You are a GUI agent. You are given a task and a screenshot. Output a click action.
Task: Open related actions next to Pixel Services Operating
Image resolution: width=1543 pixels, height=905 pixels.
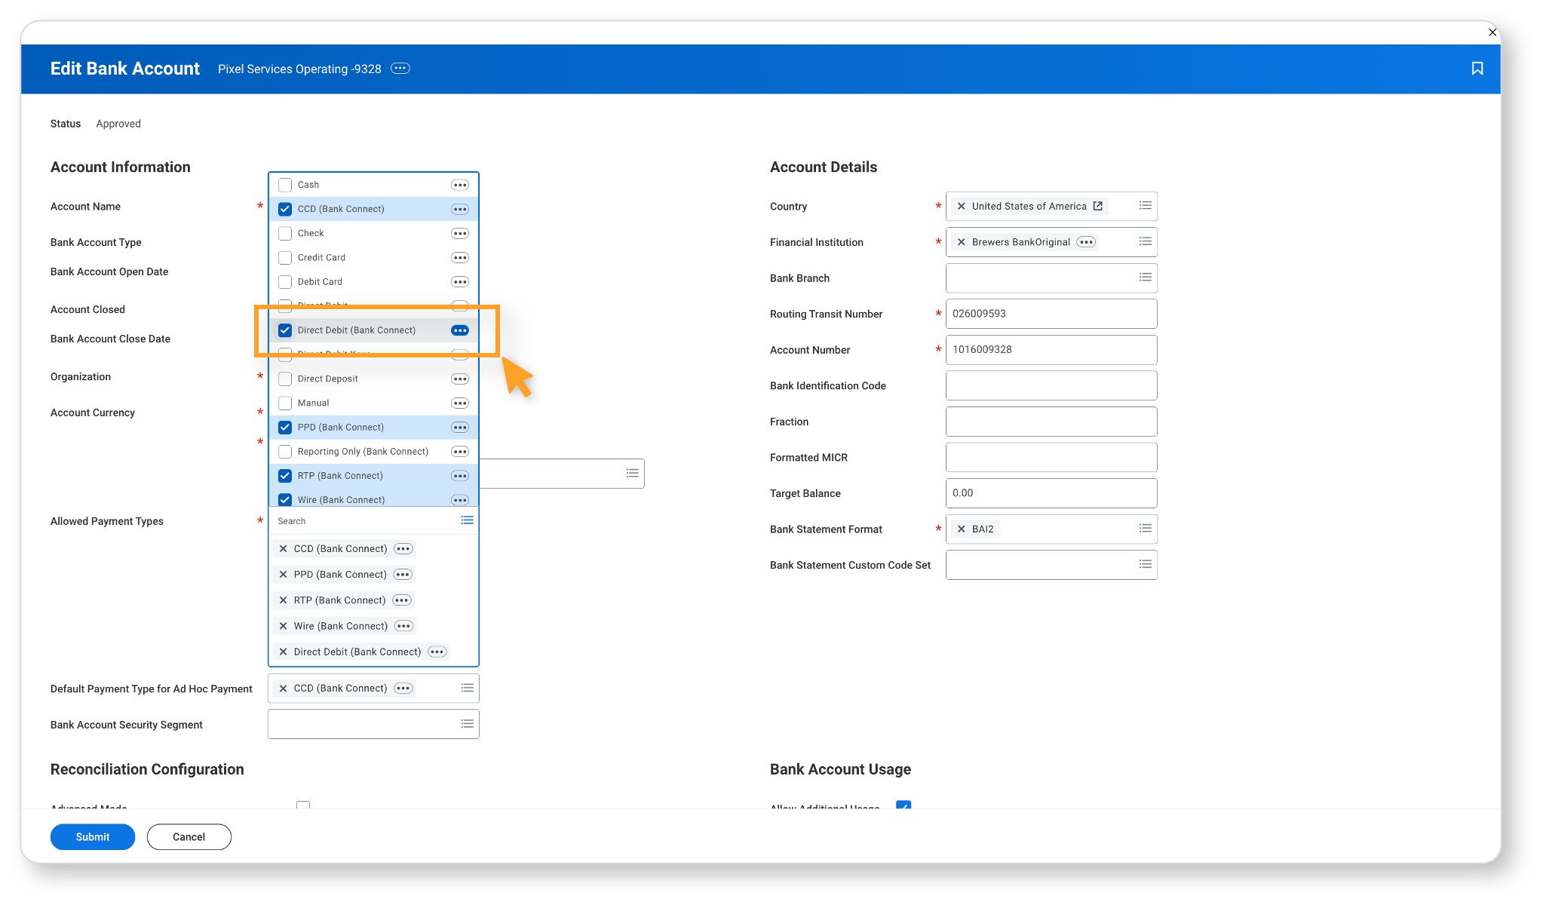(x=400, y=69)
